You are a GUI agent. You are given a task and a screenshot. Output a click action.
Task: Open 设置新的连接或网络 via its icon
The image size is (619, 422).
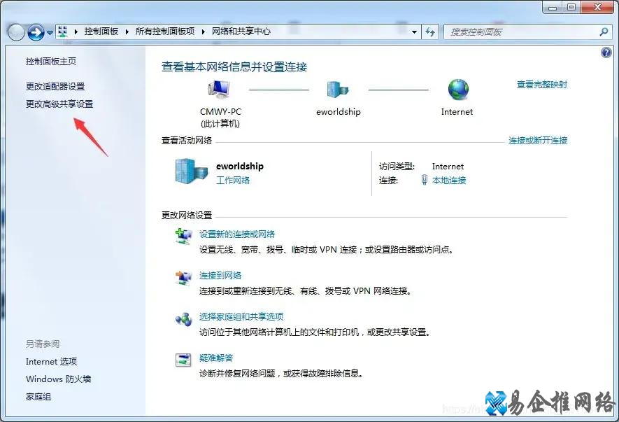(x=183, y=236)
